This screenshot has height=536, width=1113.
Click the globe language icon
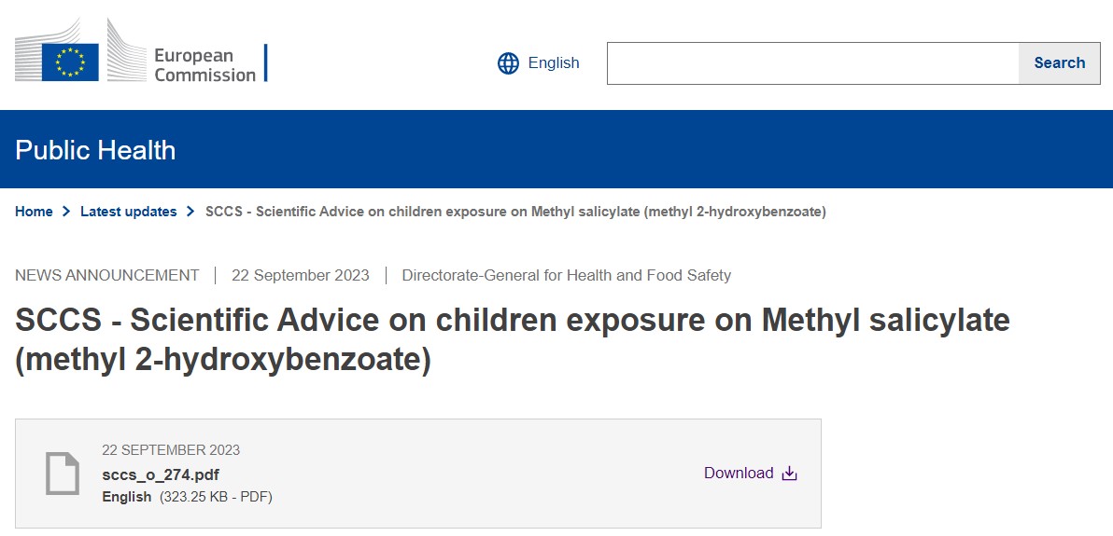coord(508,63)
